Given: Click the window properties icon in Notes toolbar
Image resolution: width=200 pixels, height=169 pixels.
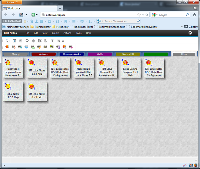Looking at the screenshot, I should tap(14, 41).
